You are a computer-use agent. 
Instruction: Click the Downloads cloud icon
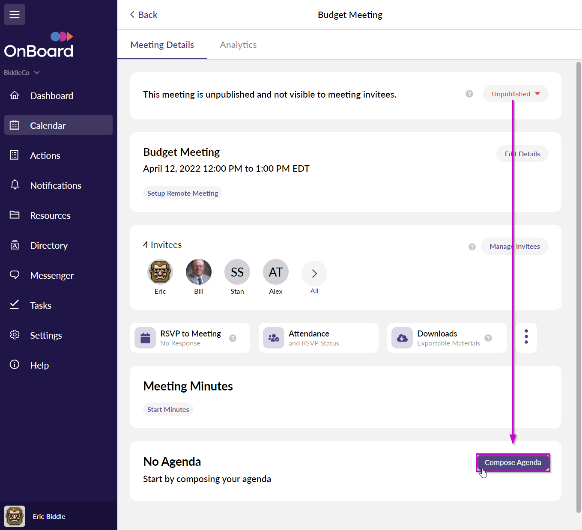402,338
